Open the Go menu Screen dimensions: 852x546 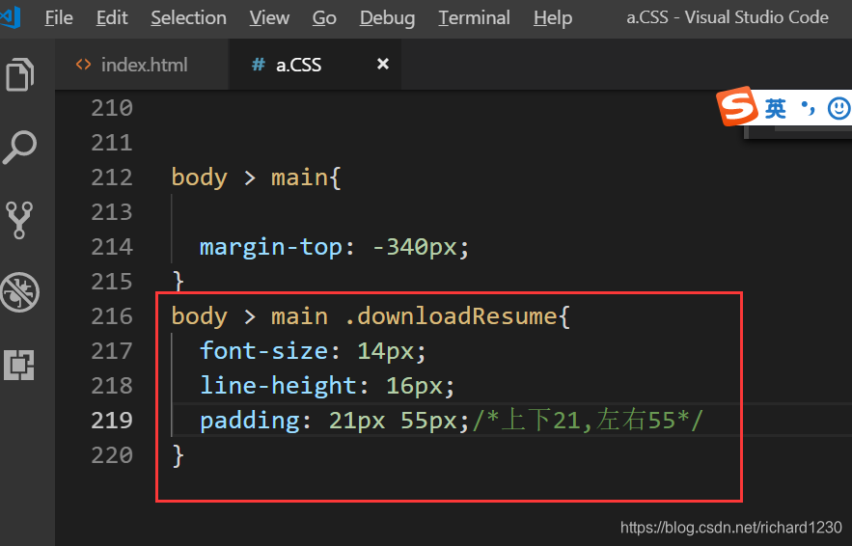(x=324, y=18)
